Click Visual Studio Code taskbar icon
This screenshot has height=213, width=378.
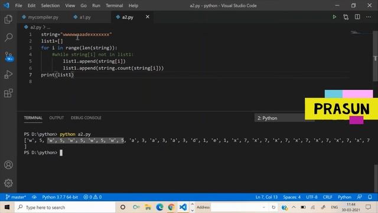[183, 207]
